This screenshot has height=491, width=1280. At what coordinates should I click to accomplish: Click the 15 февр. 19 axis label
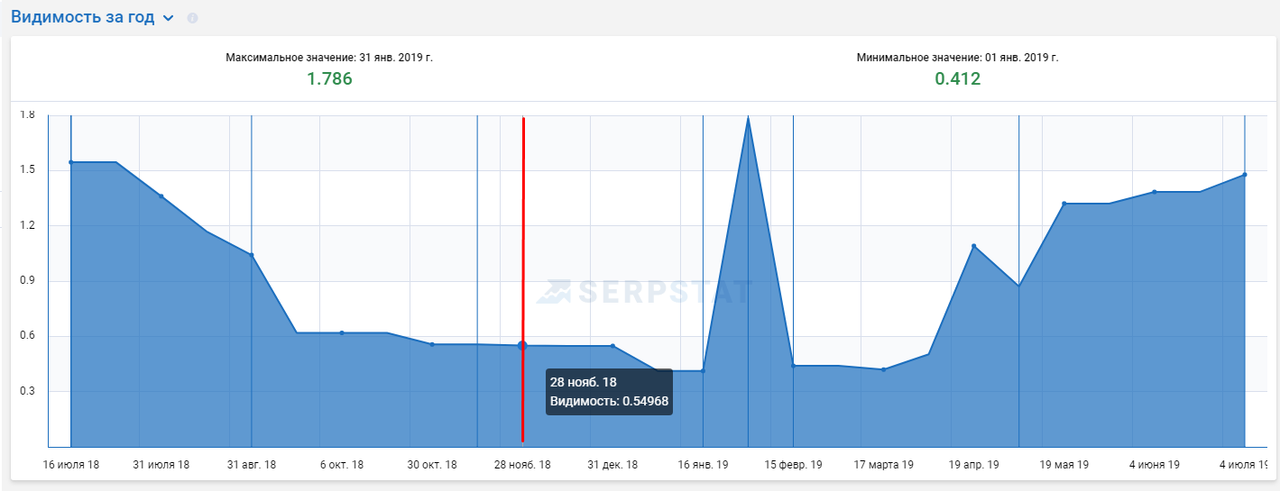click(x=794, y=465)
